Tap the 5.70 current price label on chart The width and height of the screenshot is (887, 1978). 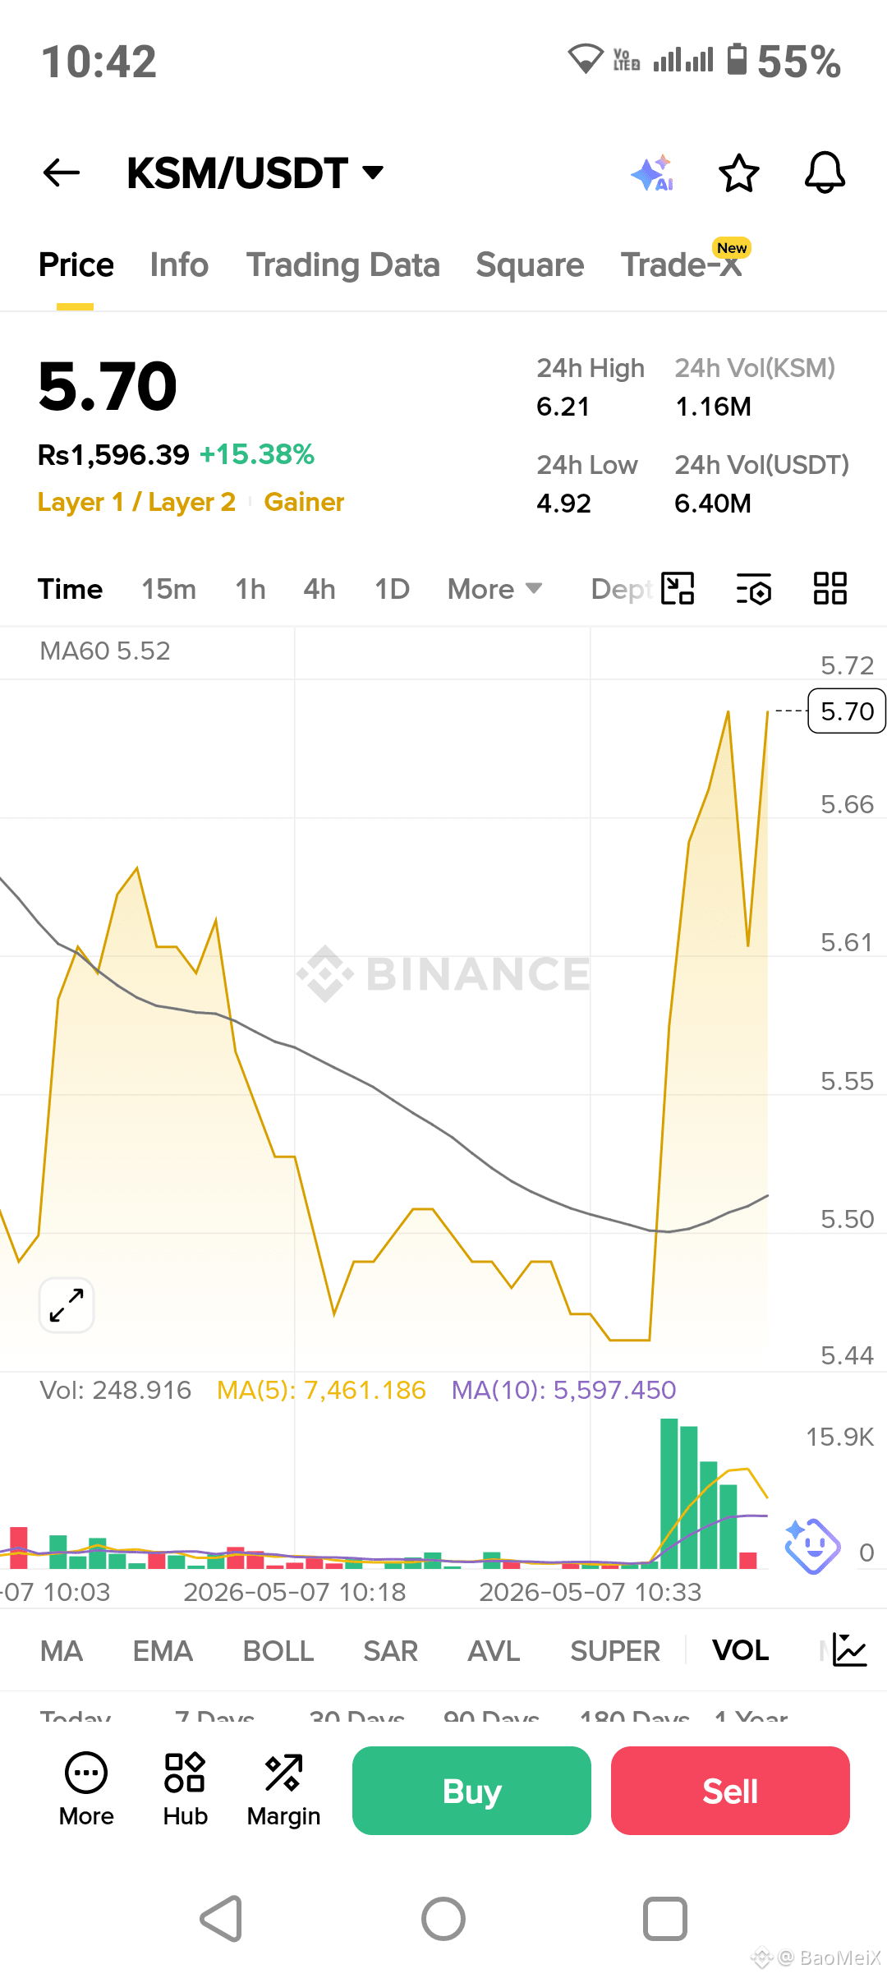[x=847, y=711]
